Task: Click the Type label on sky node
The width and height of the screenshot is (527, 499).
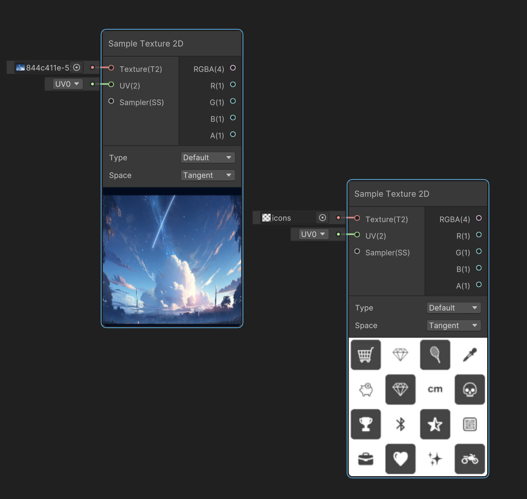Action: coord(118,157)
